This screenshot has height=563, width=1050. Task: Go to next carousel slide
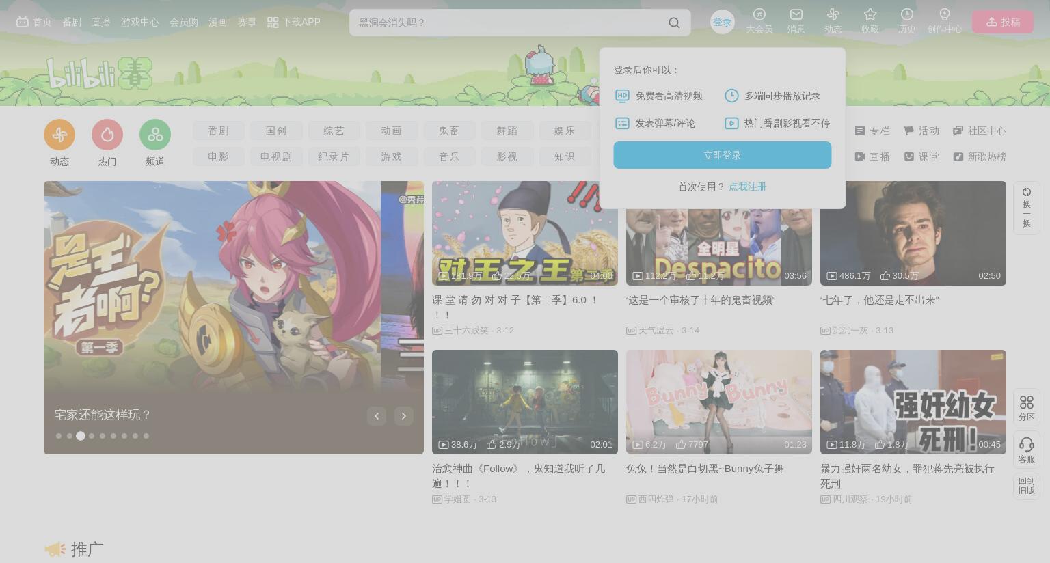point(404,415)
